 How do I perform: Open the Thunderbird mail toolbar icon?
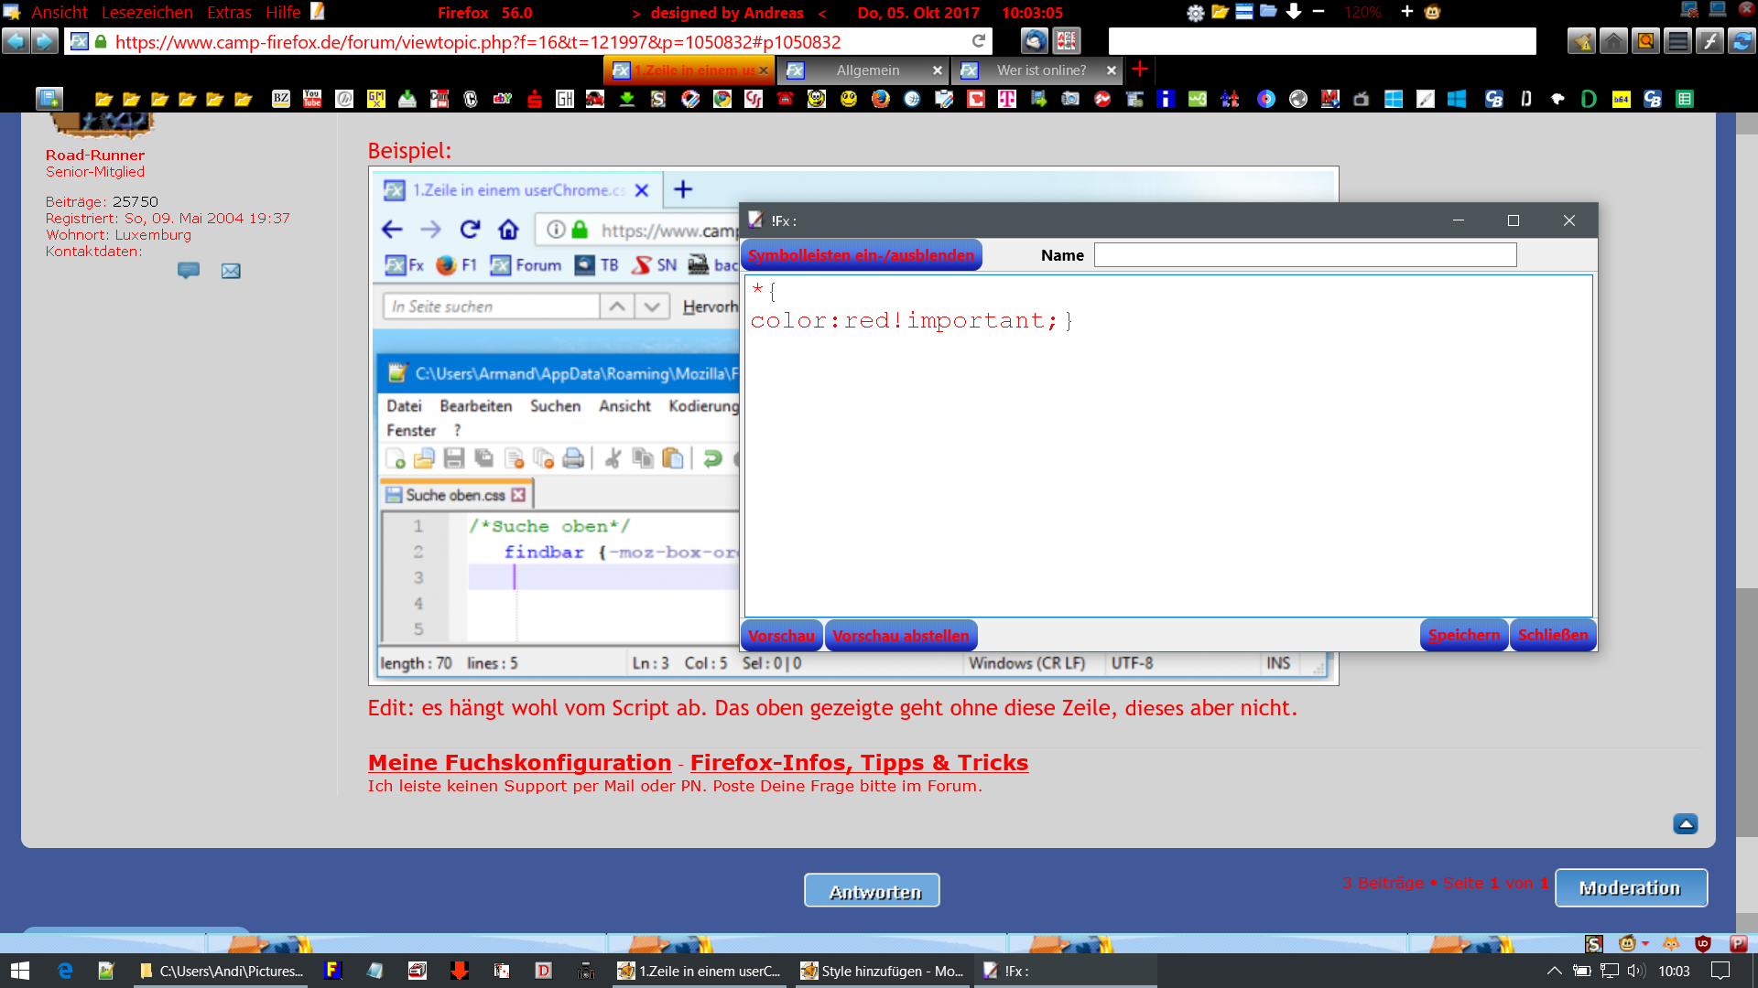(1035, 41)
